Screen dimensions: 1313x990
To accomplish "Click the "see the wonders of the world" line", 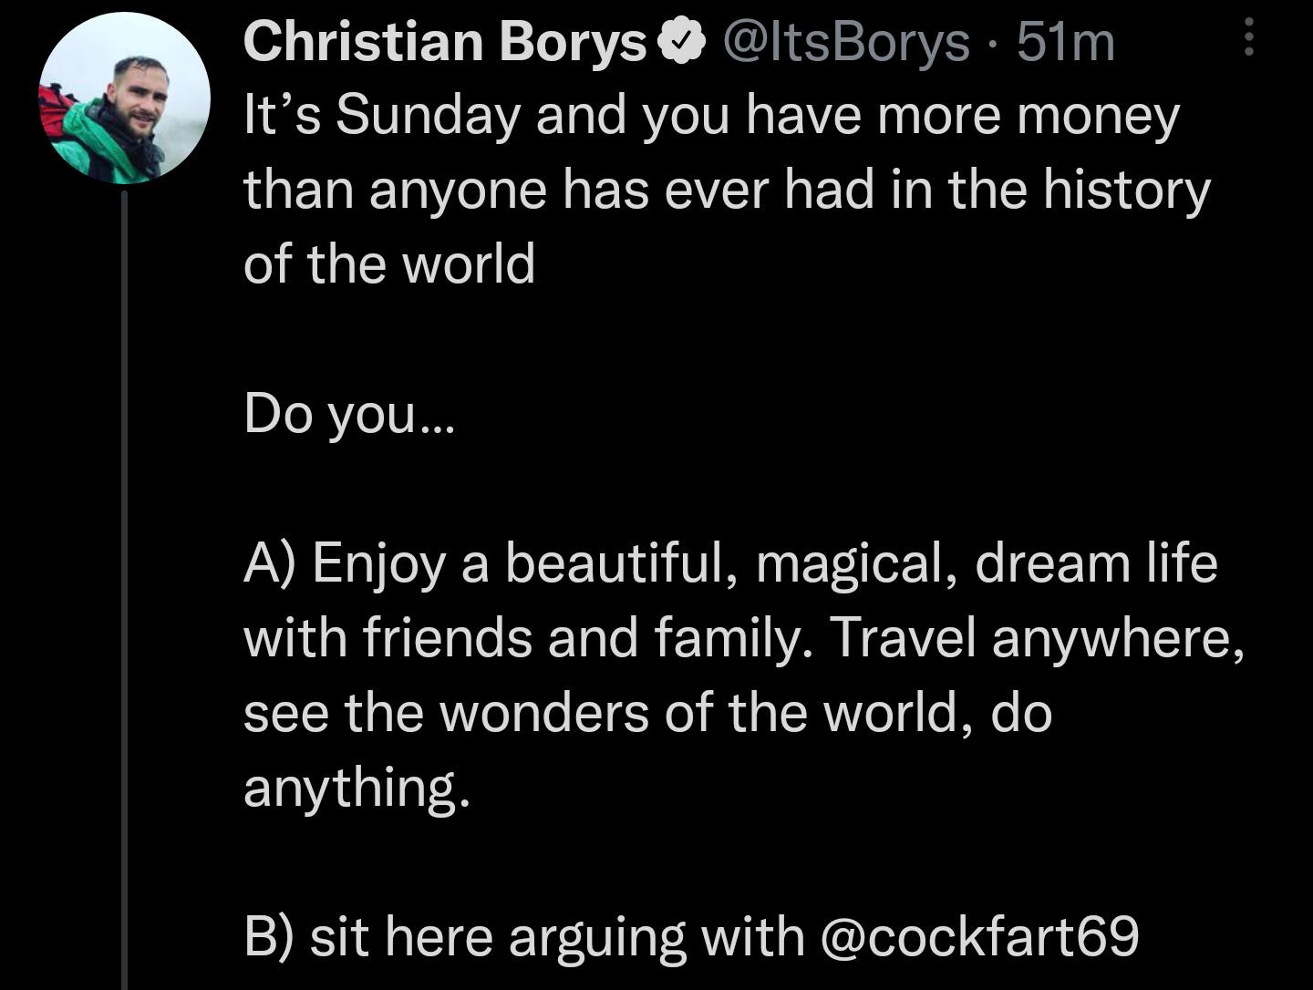I will [647, 712].
